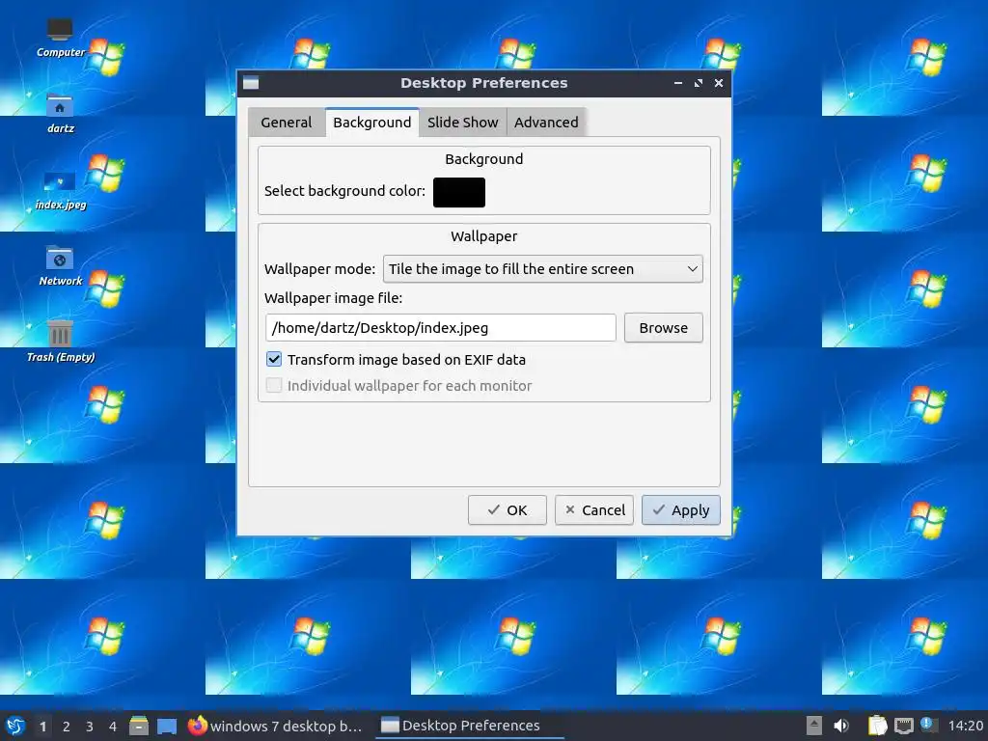Screen dimensions: 988x741
Task: Launch the file manager from the panel
Action: tap(139, 726)
